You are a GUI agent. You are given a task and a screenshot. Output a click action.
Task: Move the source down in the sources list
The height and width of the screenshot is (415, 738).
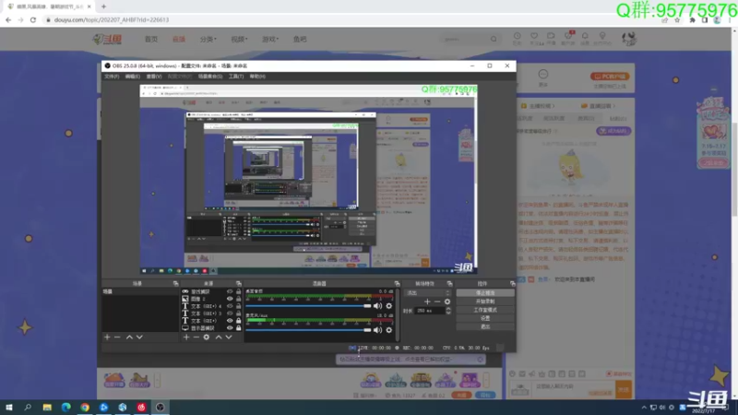point(229,338)
